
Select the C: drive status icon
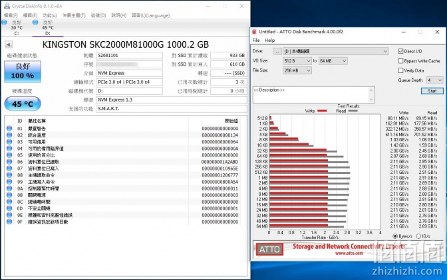[4, 23]
